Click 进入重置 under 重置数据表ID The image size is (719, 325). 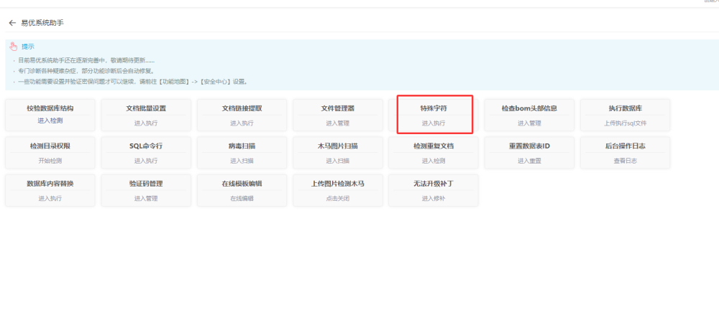tap(529, 161)
